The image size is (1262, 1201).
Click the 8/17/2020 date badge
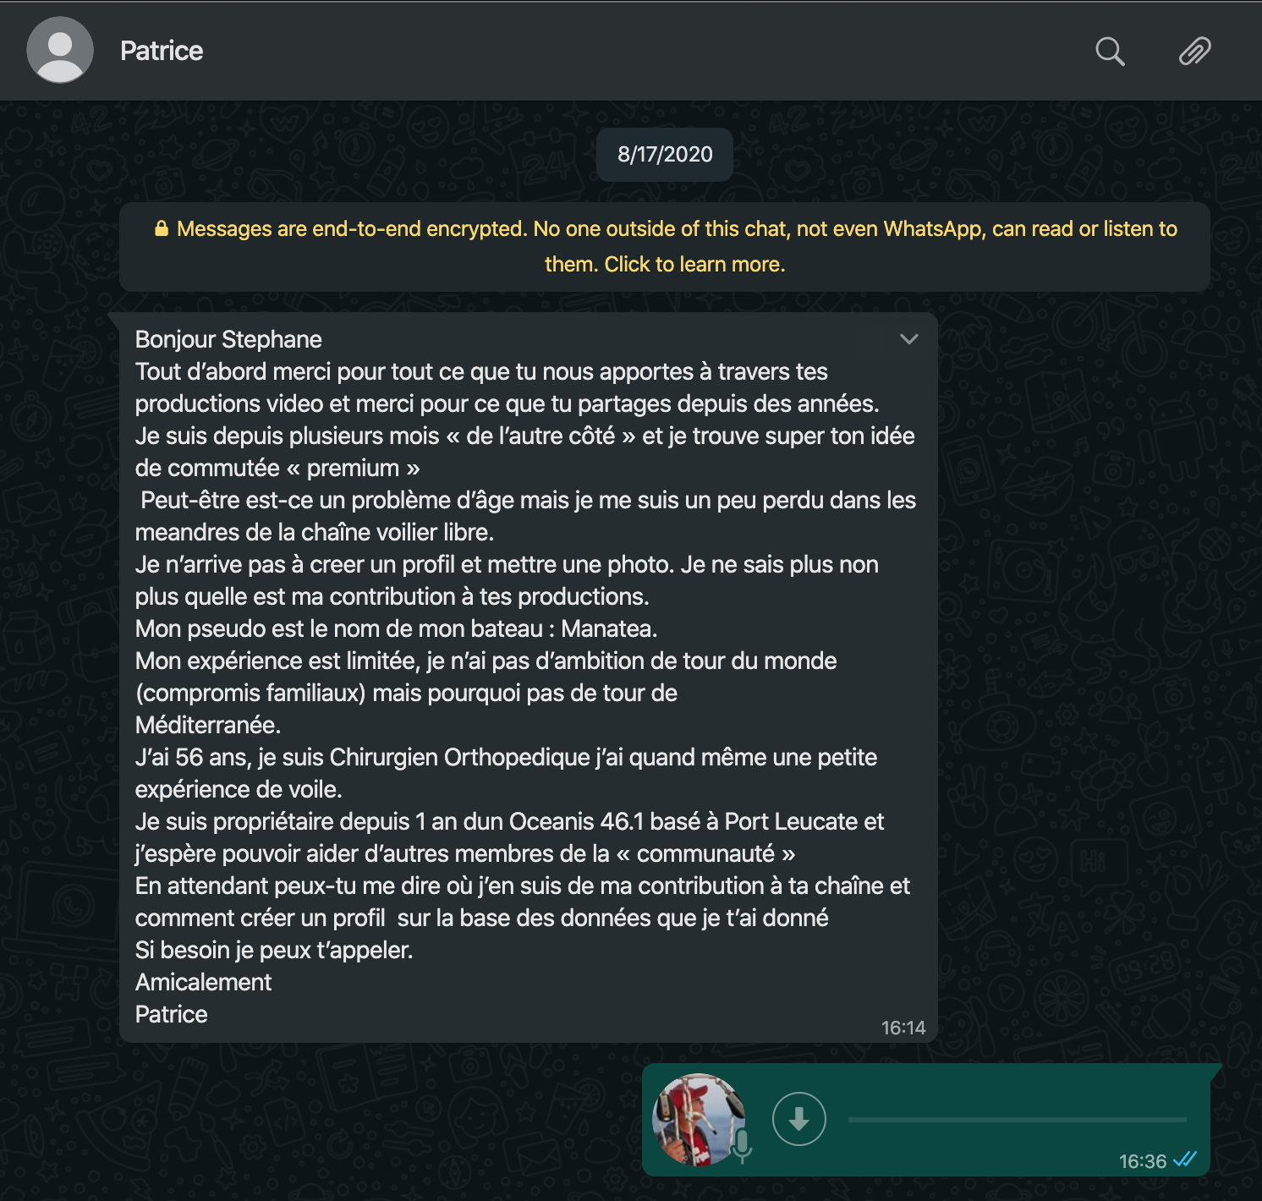(x=665, y=155)
